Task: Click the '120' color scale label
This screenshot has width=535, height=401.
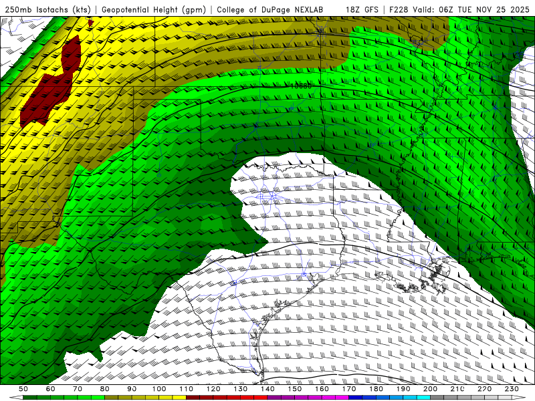Action: [x=213, y=389]
